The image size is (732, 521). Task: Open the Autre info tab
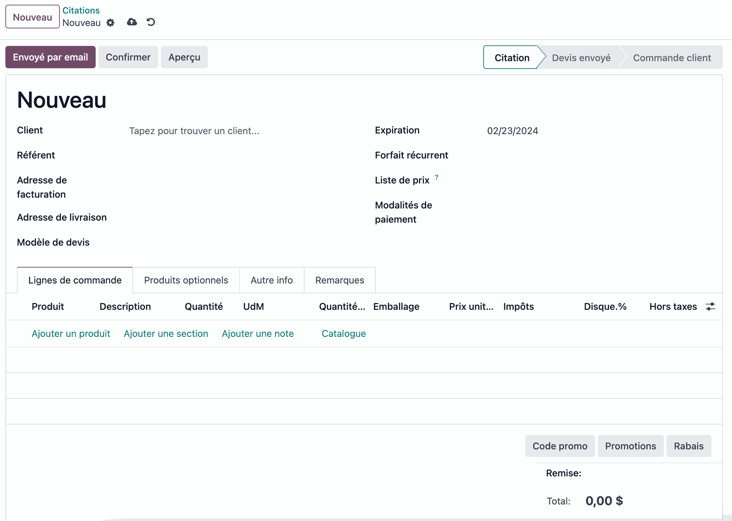pyautogui.click(x=271, y=280)
